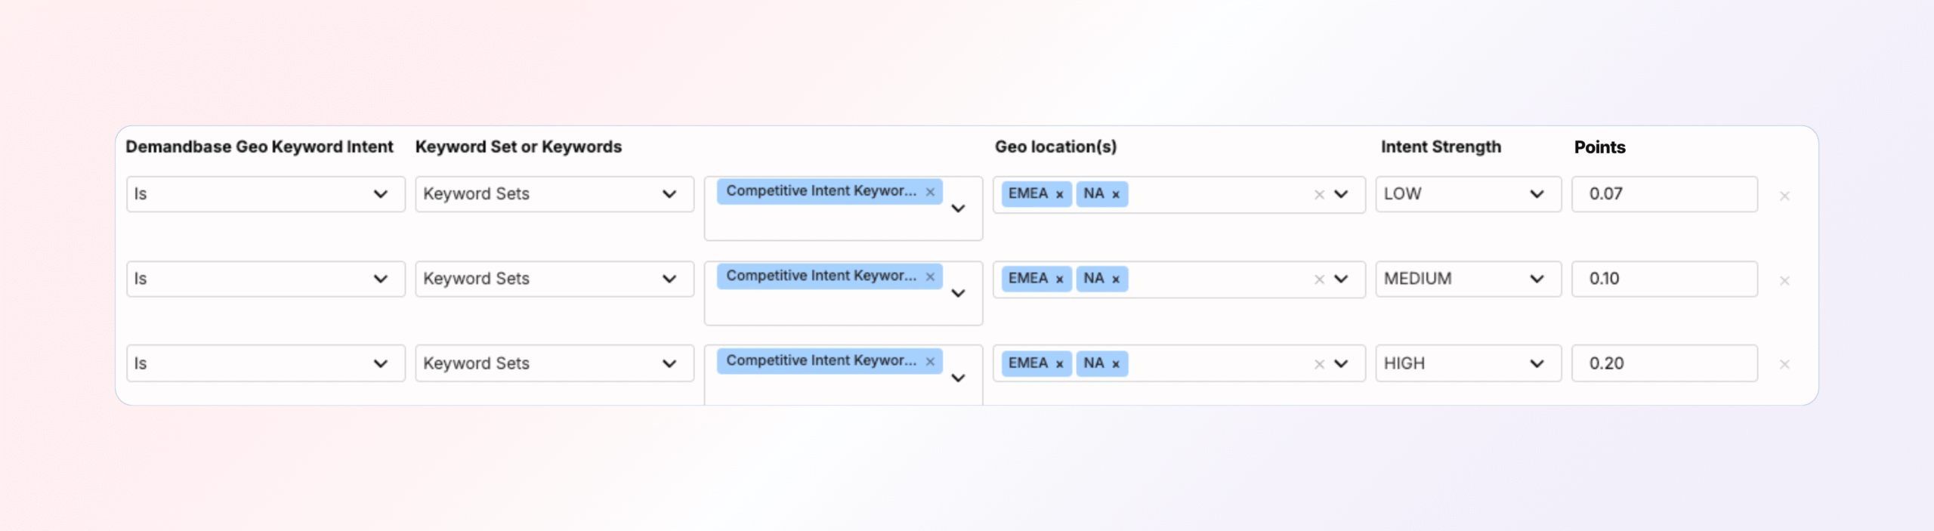
Task: Clear all geo locations in HIGH row
Action: [x=1319, y=364]
